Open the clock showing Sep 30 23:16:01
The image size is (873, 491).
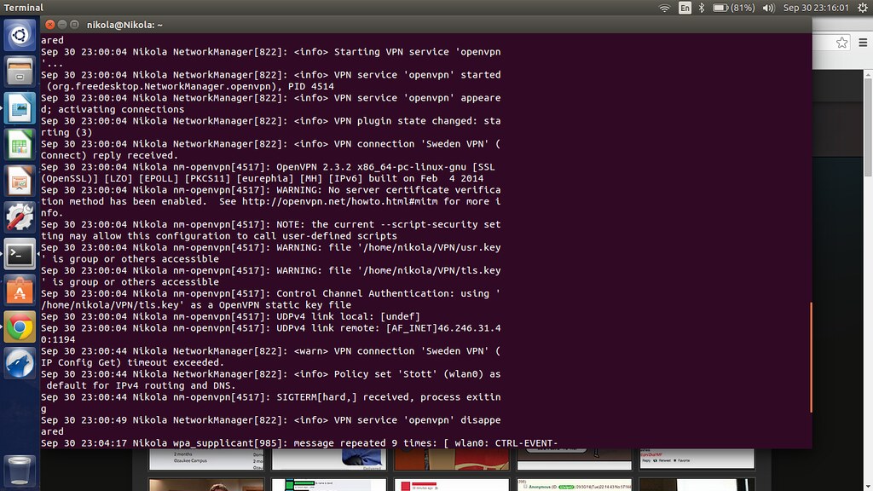pos(816,8)
